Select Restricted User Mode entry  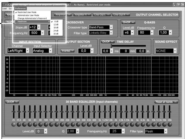point(27,12)
